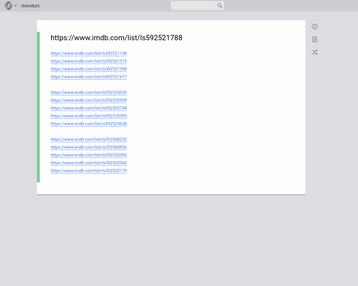The image size is (358, 286).
Task: Expand the dropdown chevron beside the logo
Action: [16, 6]
